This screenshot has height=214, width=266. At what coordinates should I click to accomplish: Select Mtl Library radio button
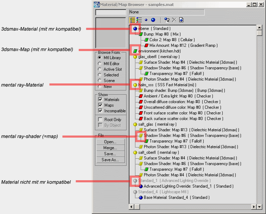click(x=100, y=58)
